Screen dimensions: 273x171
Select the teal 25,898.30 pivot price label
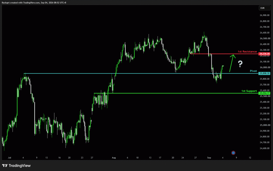264,74
